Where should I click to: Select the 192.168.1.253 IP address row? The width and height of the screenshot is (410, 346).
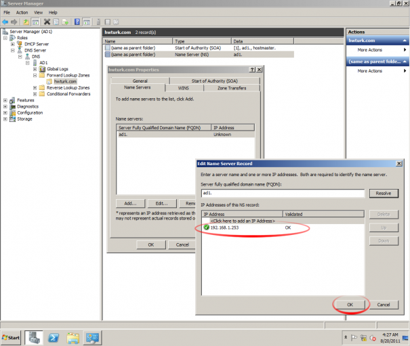click(x=283, y=228)
